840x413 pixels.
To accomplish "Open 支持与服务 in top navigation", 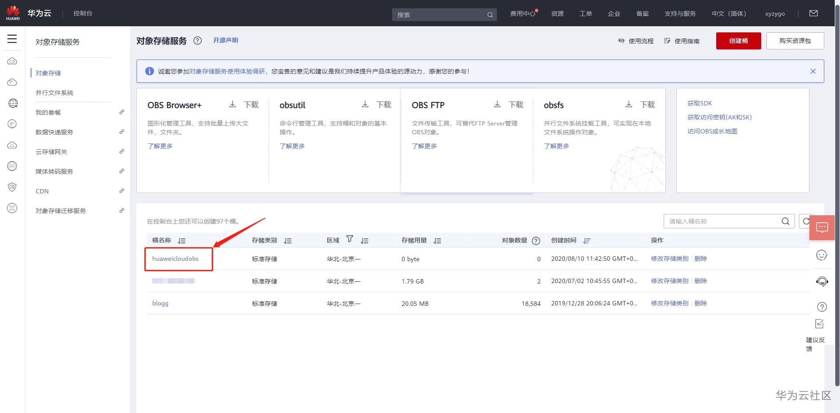I will (x=680, y=14).
